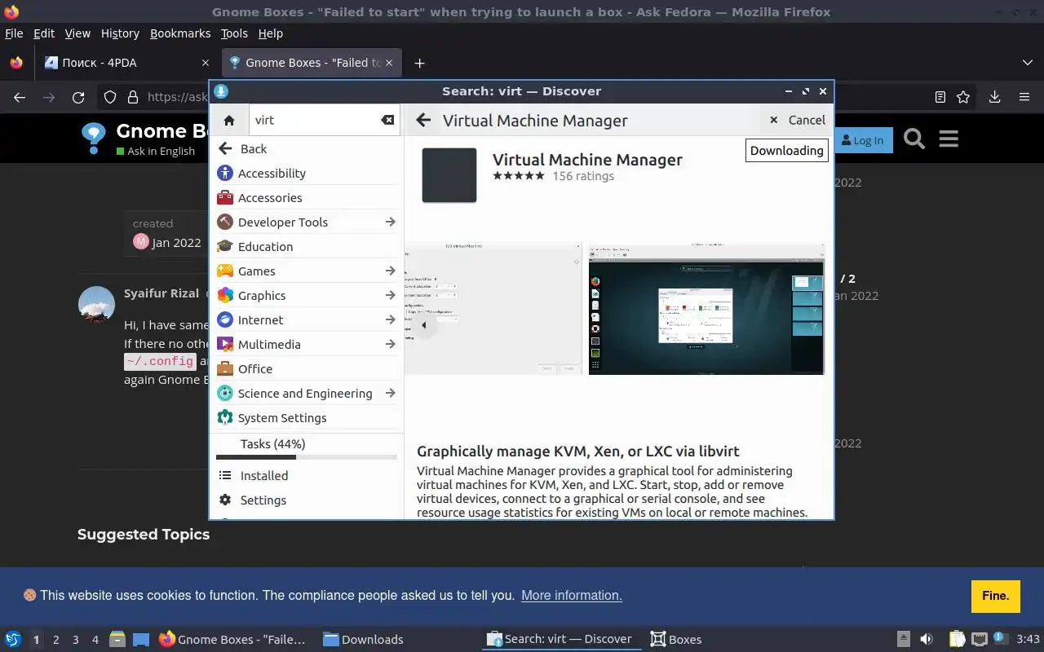Cancel the Virtual Machine Manager download

click(x=798, y=120)
